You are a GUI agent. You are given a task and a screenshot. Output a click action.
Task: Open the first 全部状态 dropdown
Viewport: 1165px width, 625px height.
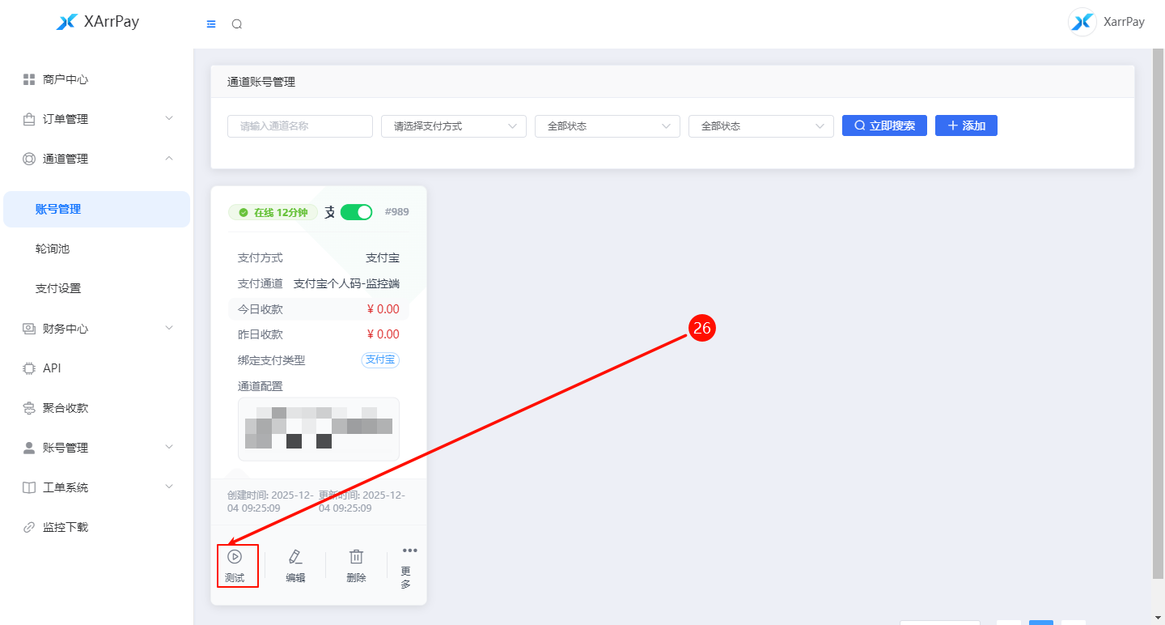point(607,126)
